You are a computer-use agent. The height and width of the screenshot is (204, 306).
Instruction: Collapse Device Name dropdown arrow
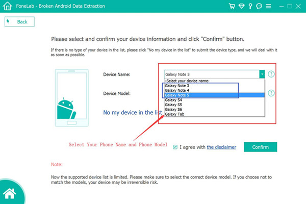(262, 74)
